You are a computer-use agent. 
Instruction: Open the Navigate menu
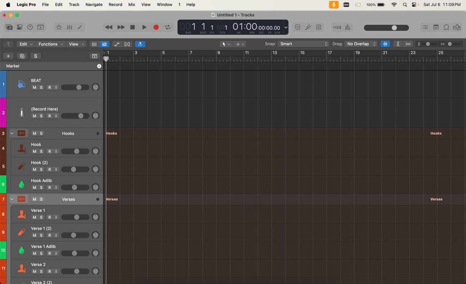(94, 5)
